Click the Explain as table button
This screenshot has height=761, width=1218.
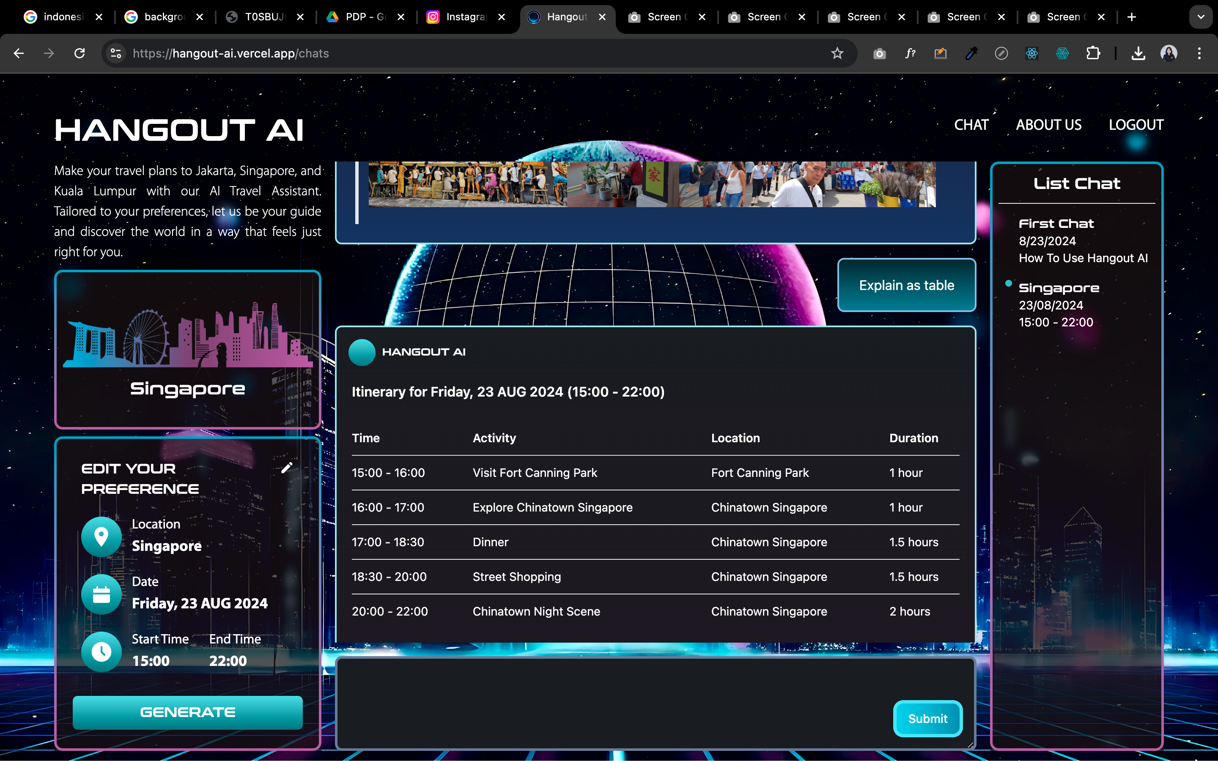tap(906, 285)
